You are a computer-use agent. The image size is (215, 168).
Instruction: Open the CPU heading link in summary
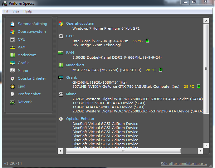[x=70, y=36]
